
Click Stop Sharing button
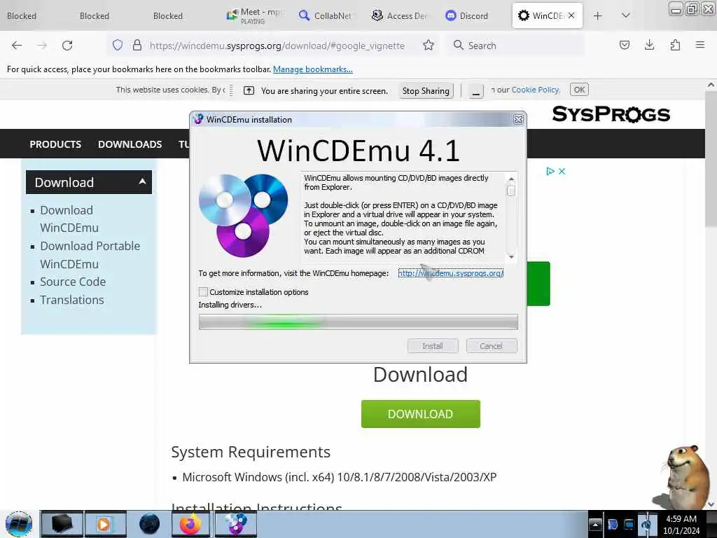coord(426,90)
